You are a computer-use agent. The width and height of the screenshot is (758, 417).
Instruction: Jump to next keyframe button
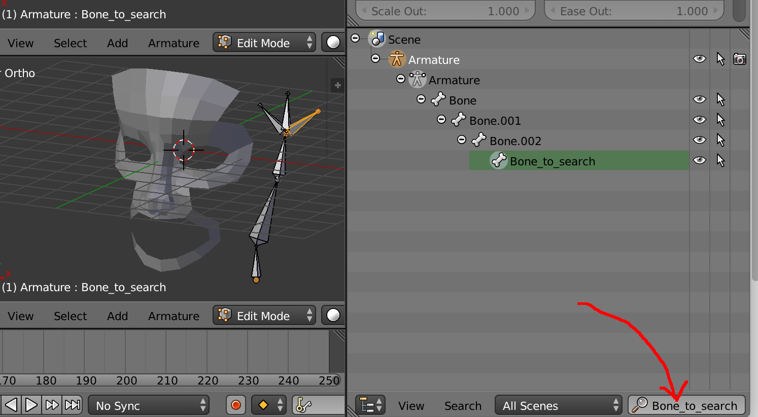click(x=52, y=405)
